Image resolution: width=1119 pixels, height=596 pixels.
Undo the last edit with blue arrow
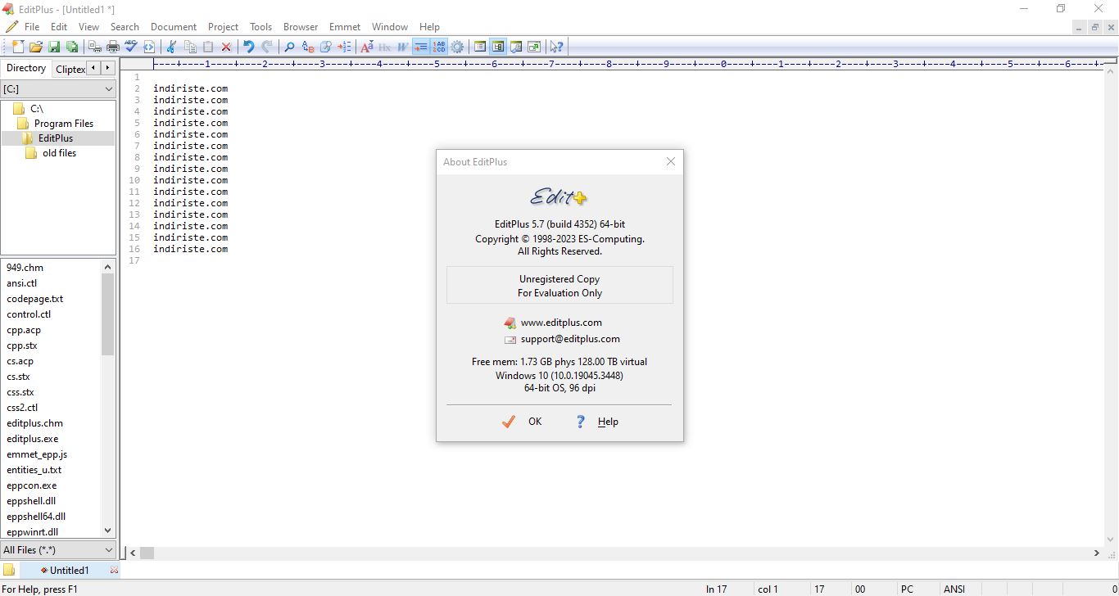click(x=249, y=47)
